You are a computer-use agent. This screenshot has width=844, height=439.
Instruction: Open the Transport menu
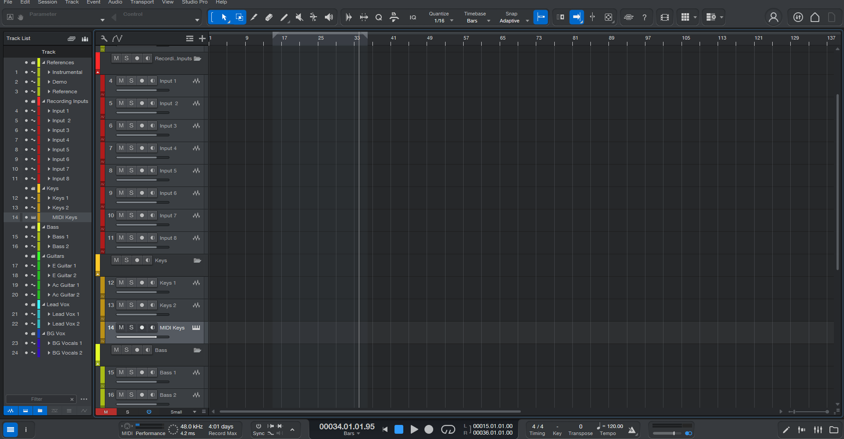tap(142, 3)
